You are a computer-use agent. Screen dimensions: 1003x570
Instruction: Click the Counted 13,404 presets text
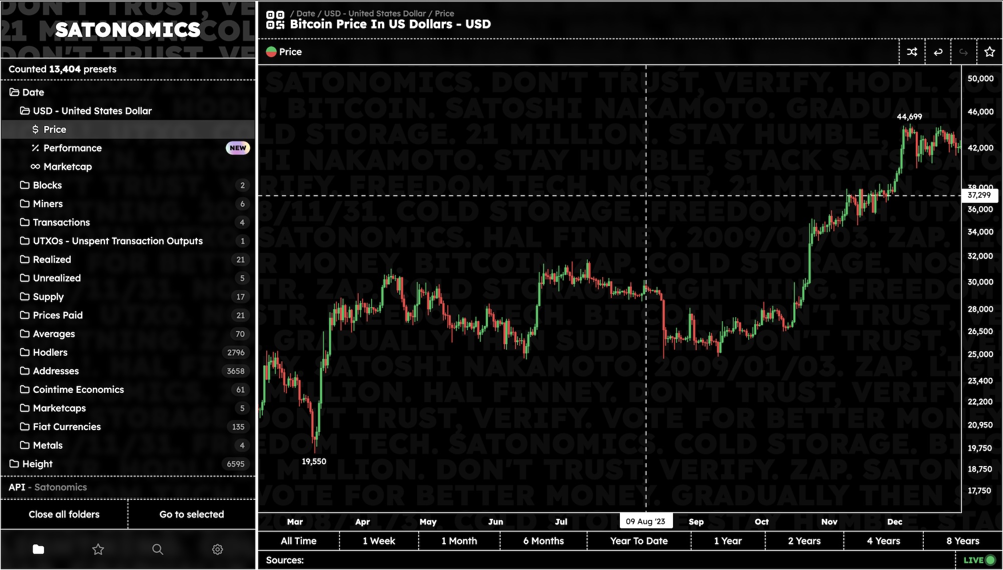(63, 69)
